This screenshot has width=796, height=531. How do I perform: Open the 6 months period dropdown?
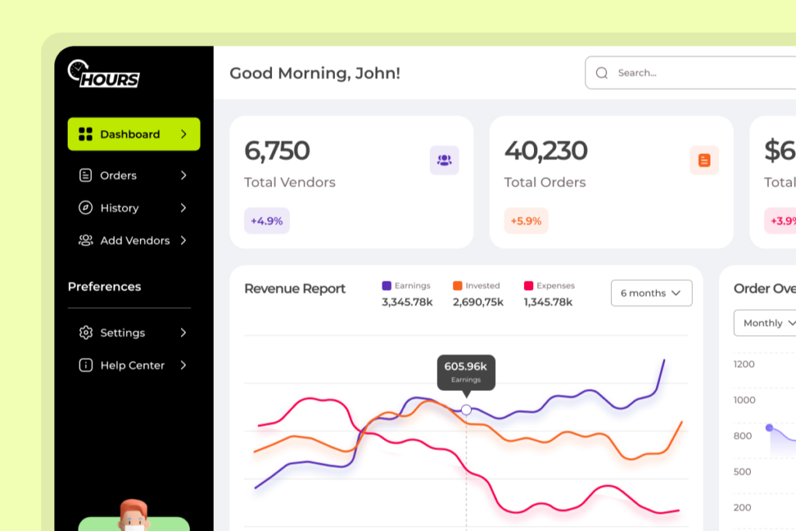[651, 293]
